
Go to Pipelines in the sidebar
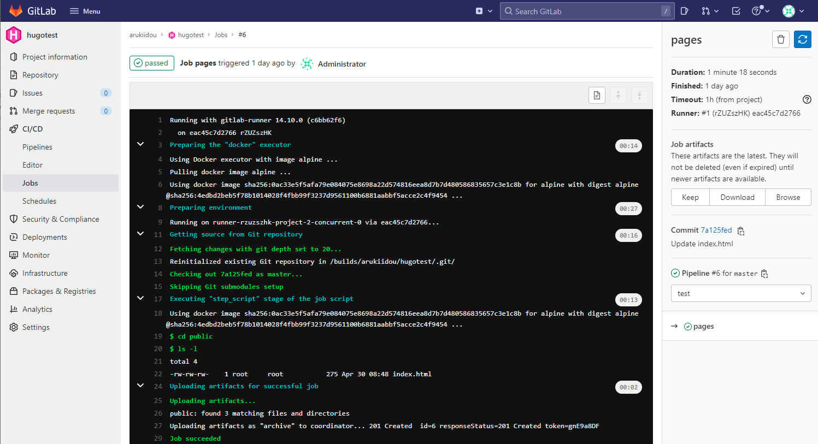[37, 146]
